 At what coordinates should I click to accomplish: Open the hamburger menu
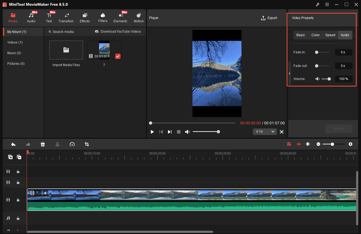tap(327, 4)
